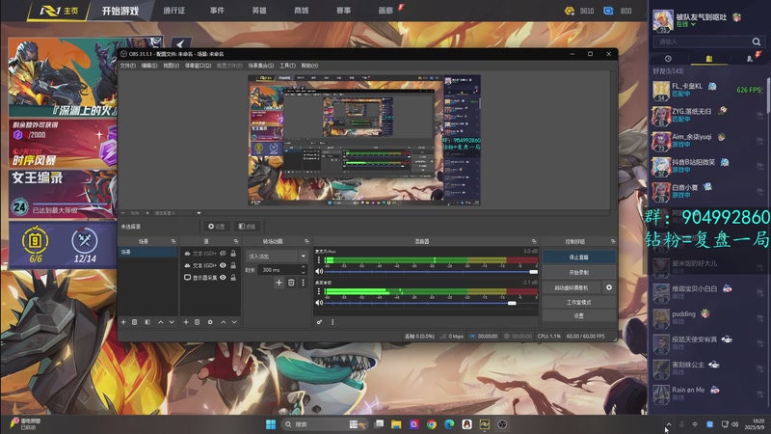Open virtual camera settings gear beside 启动虚拟摄像机
Viewport: 771px width, 434px height.
tap(609, 287)
